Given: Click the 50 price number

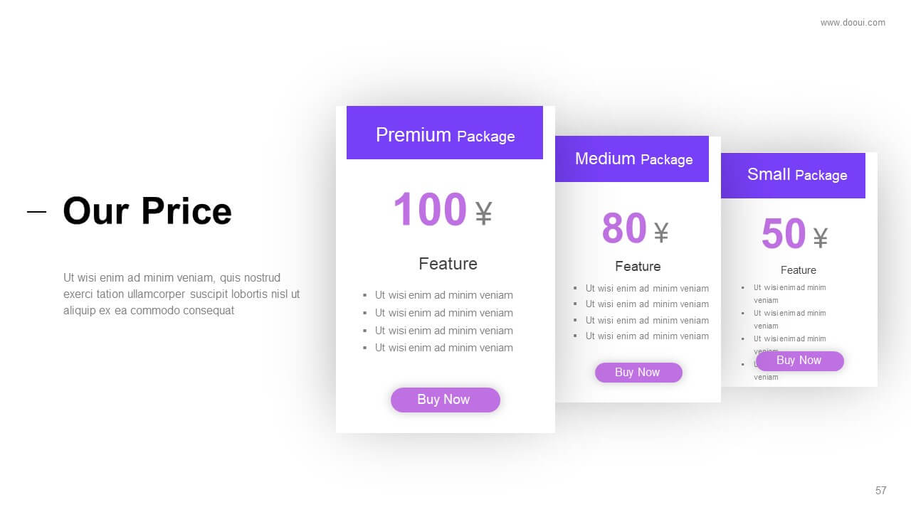Looking at the screenshot, I should pyautogui.click(x=784, y=234).
